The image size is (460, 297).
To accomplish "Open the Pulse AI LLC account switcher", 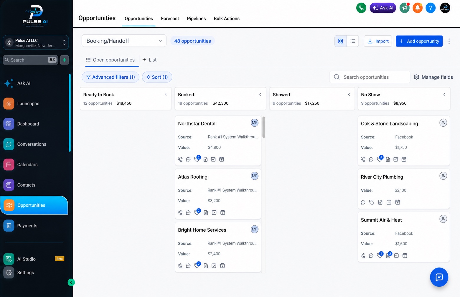I will coord(36,43).
